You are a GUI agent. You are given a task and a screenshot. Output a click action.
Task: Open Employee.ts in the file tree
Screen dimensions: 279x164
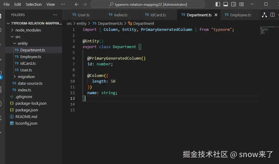coord(34,57)
